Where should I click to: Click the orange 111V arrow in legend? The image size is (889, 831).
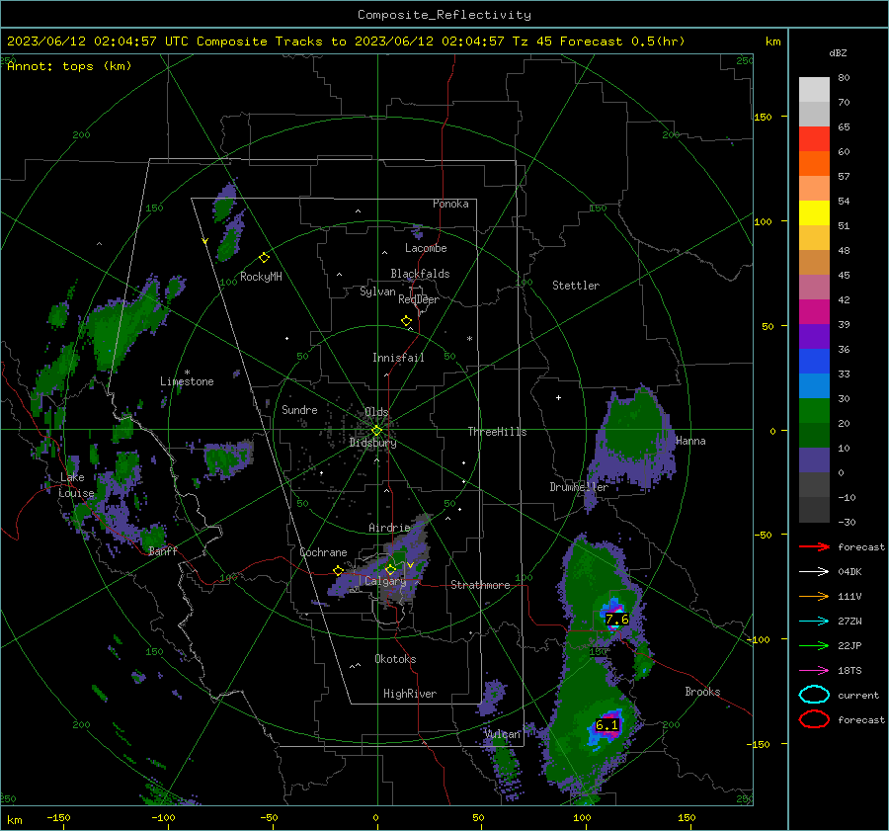tap(814, 597)
